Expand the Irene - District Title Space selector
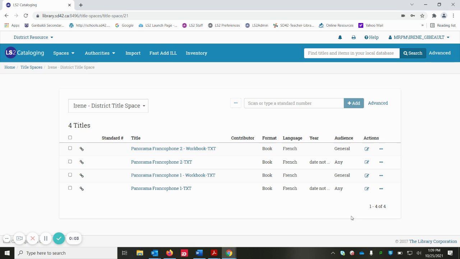 108,106
